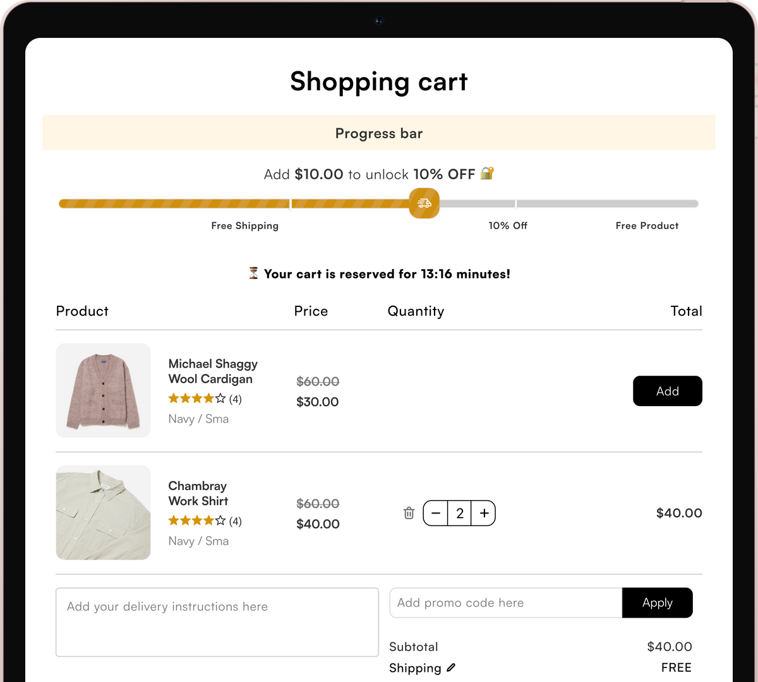This screenshot has height=682, width=758.
Task: Focus the promo code input field
Action: [505, 603]
